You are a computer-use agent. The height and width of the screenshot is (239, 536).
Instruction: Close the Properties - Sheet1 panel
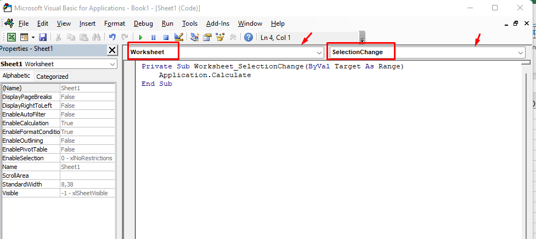(112, 50)
